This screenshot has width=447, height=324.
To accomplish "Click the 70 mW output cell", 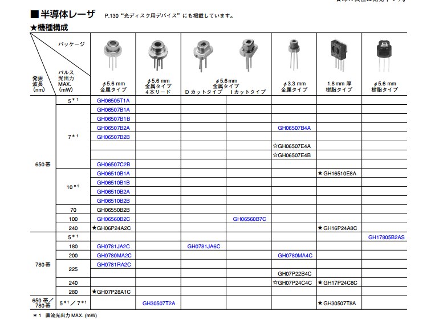I will coord(73,210).
